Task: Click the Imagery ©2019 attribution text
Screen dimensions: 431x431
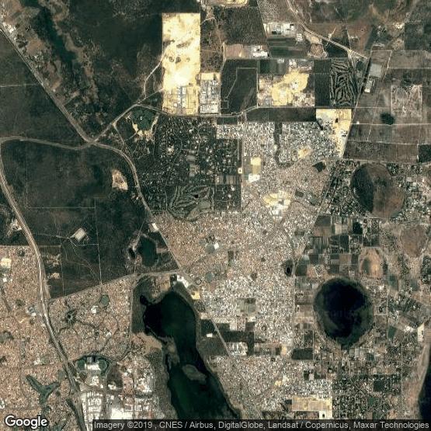Action: point(124,426)
